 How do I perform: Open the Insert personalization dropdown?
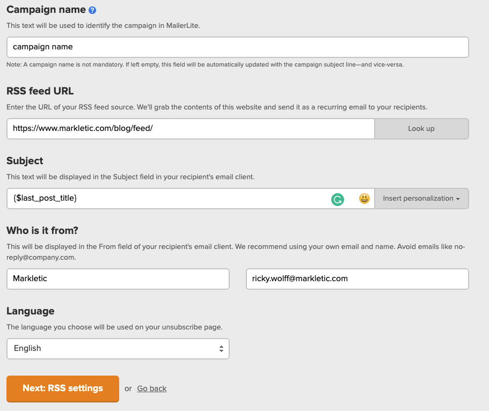tap(422, 199)
